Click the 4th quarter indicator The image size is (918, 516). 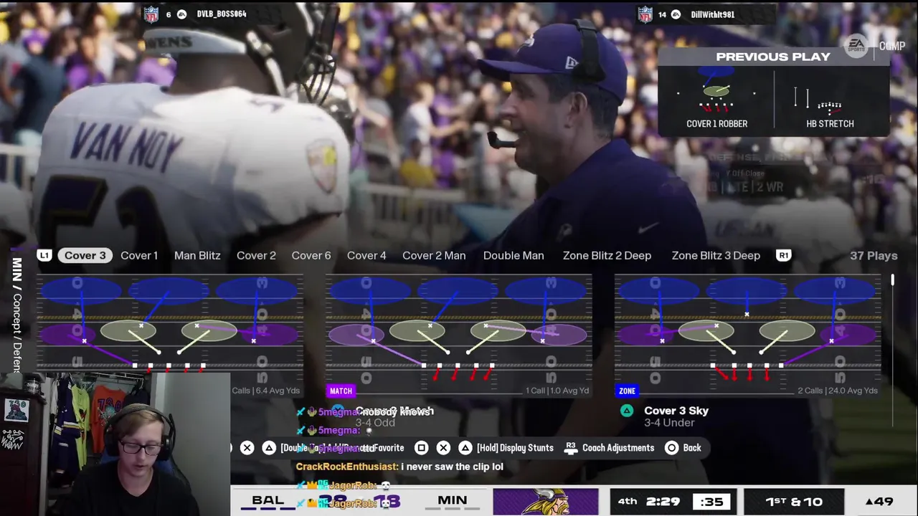coord(627,501)
